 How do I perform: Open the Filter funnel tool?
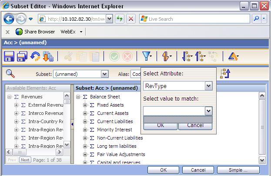click(147, 56)
